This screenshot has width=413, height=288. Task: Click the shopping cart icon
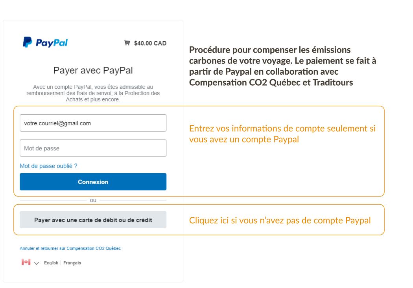(x=127, y=43)
